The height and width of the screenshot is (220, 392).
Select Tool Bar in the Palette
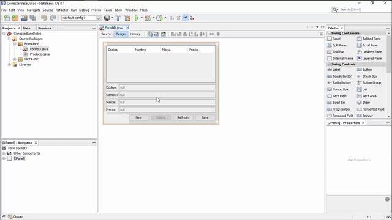336,52
